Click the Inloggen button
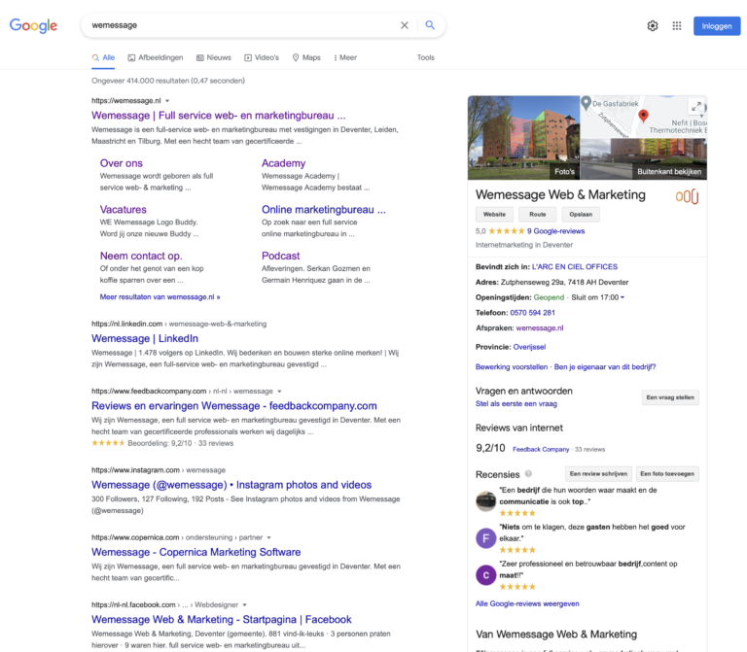This screenshot has height=652, width=747. (x=717, y=26)
